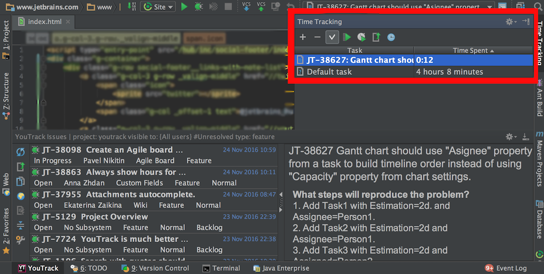Open the Java Enterprise tool window

coord(281,268)
